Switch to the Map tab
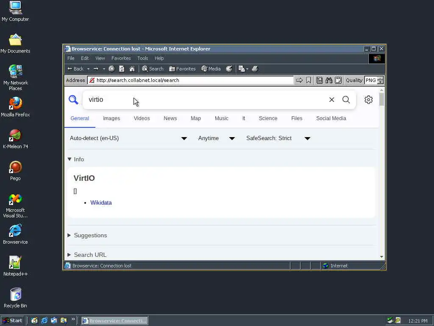434x326 pixels. pyautogui.click(x=196, y=118)
